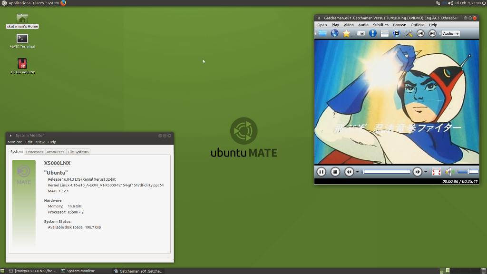
Task: Click the Processor e5500 × 2 line
Action: point(66,212)
